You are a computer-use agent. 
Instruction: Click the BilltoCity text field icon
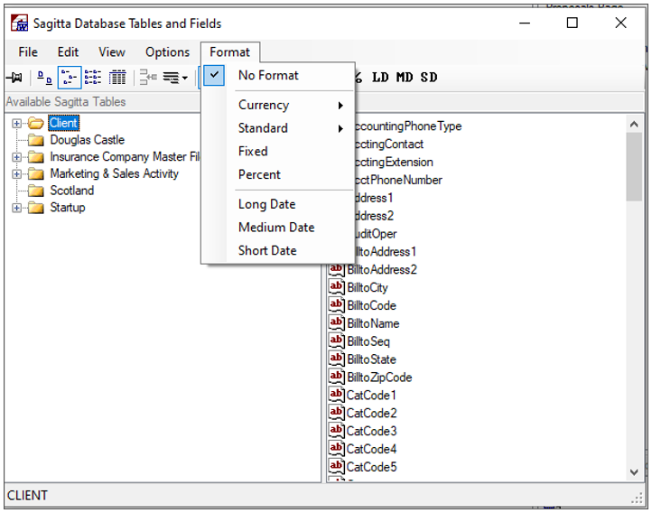(x=336, y=287)
